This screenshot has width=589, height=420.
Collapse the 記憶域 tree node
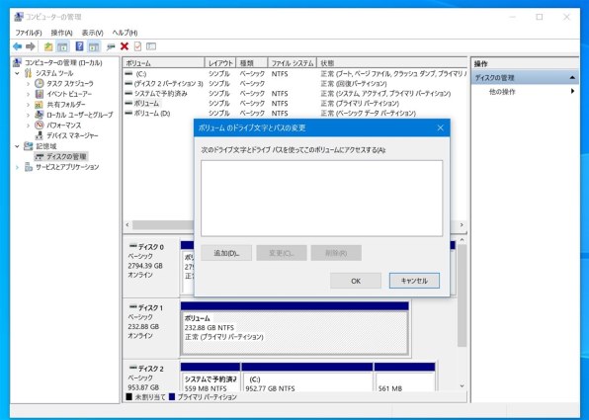17,146
